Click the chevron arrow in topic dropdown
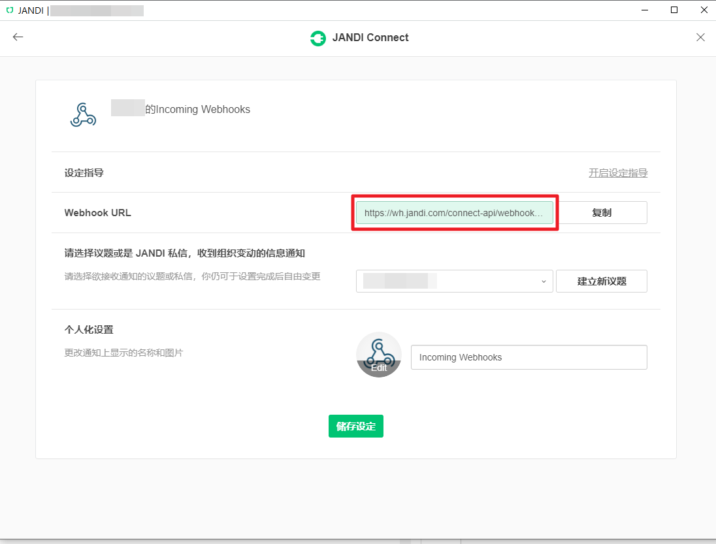Screen dimensions: 716x544 (x=544, y=281)
